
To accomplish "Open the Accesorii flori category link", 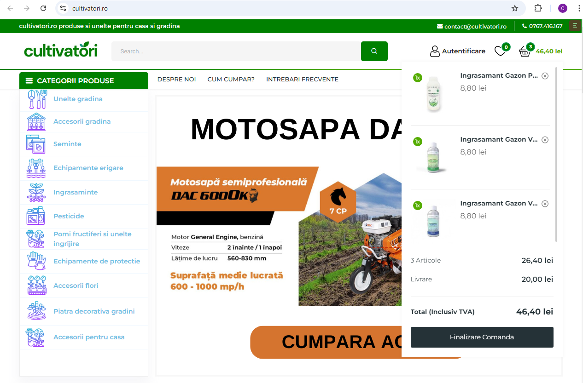I will coord(76,286).
